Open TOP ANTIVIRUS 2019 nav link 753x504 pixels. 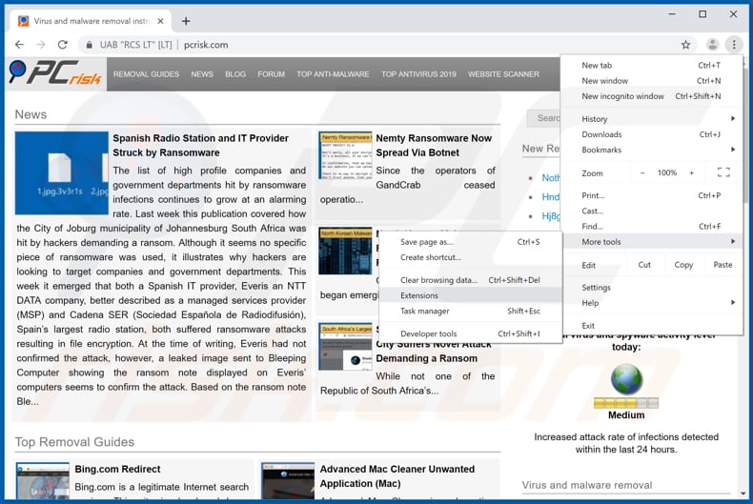click(x=418, y=74)
